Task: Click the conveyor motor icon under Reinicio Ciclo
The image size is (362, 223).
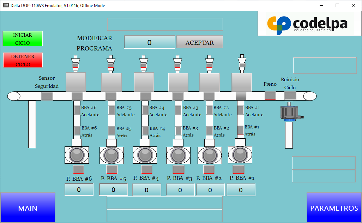Action: coord(291,113)
